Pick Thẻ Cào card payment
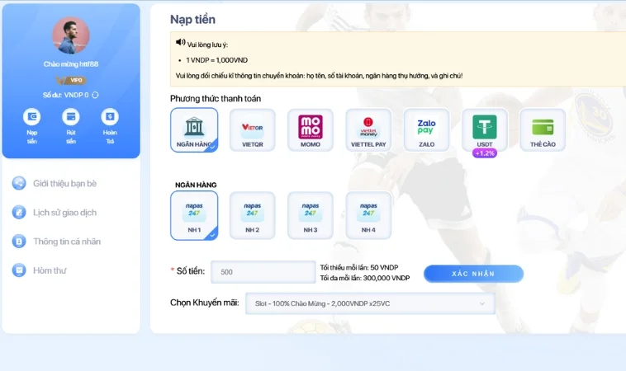The width and height of the screenshot is (626, 371). [x=543, y=130]
